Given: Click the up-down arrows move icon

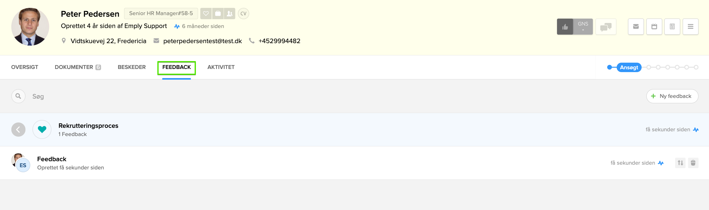Looking at the screenshot, I should (x=680, y=163).
